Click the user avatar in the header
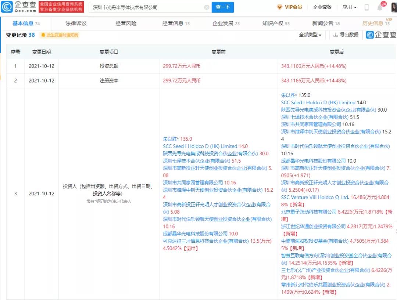Screen dimensions: 397x300 point(394,7)
